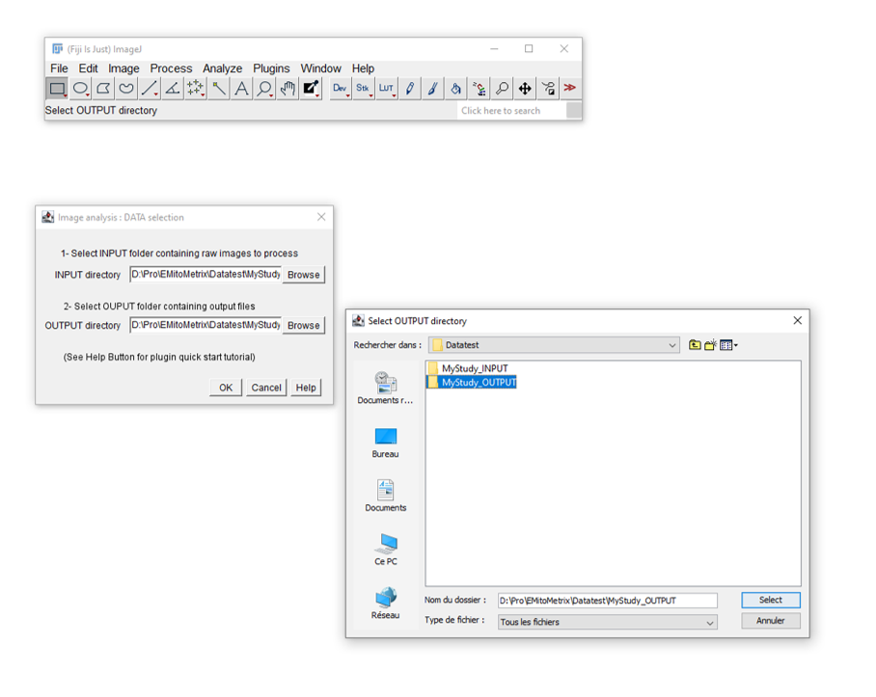The height and width of the screenshot is (697, 876).
Task: Activate the Text tool
Action: 241,89
